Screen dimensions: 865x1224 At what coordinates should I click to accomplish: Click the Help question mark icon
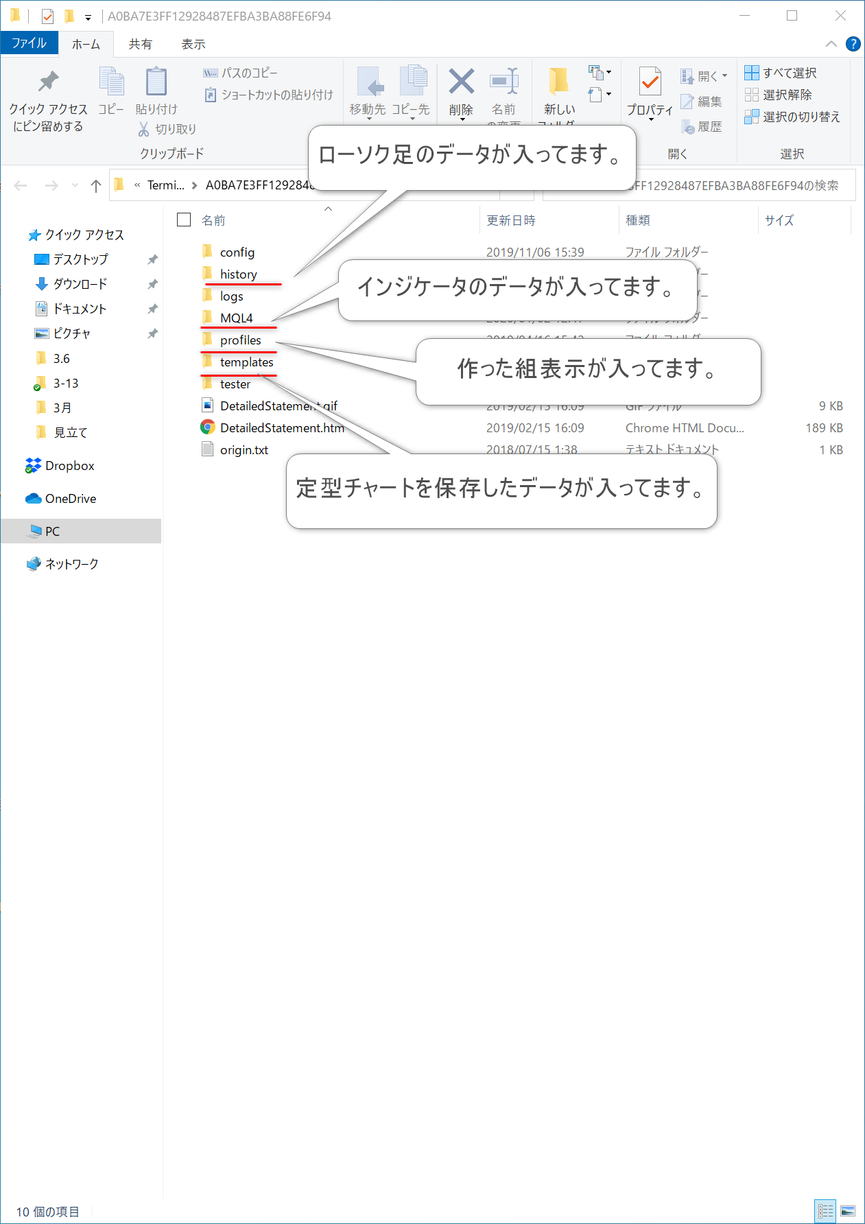coord(853,44)
